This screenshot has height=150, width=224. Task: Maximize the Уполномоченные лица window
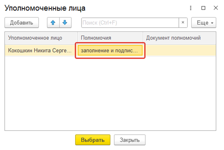click(203, 8)
